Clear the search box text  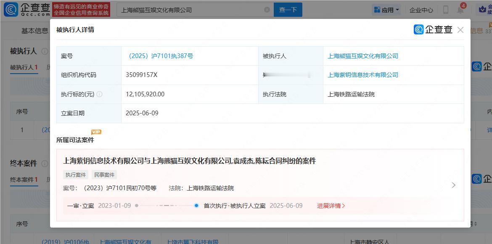[267, 10]
